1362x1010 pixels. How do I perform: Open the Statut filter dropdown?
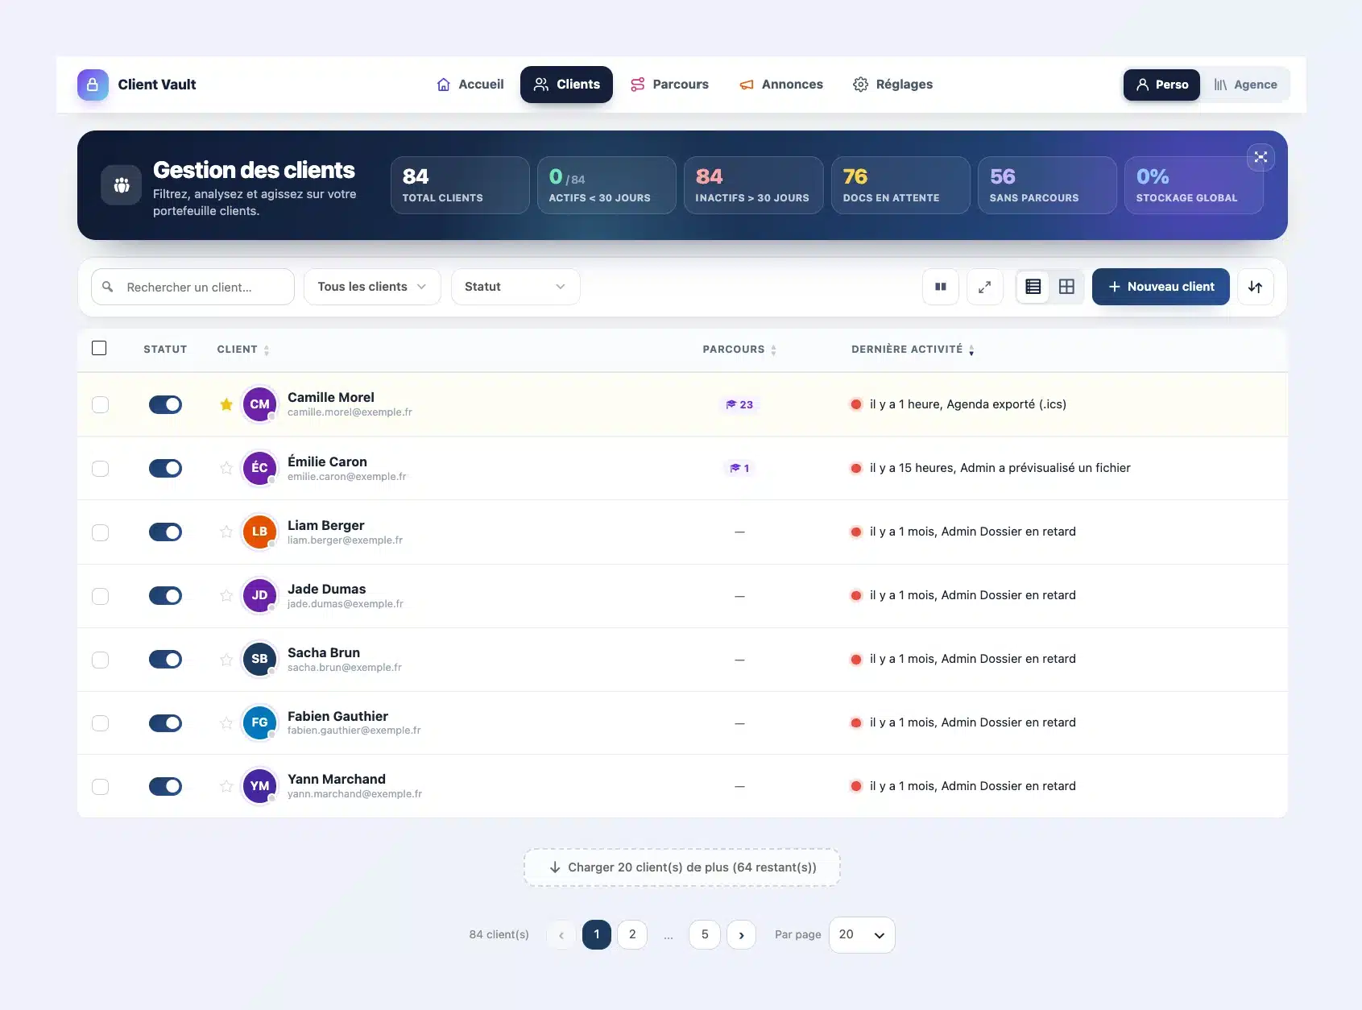click(x=515, y=287)
